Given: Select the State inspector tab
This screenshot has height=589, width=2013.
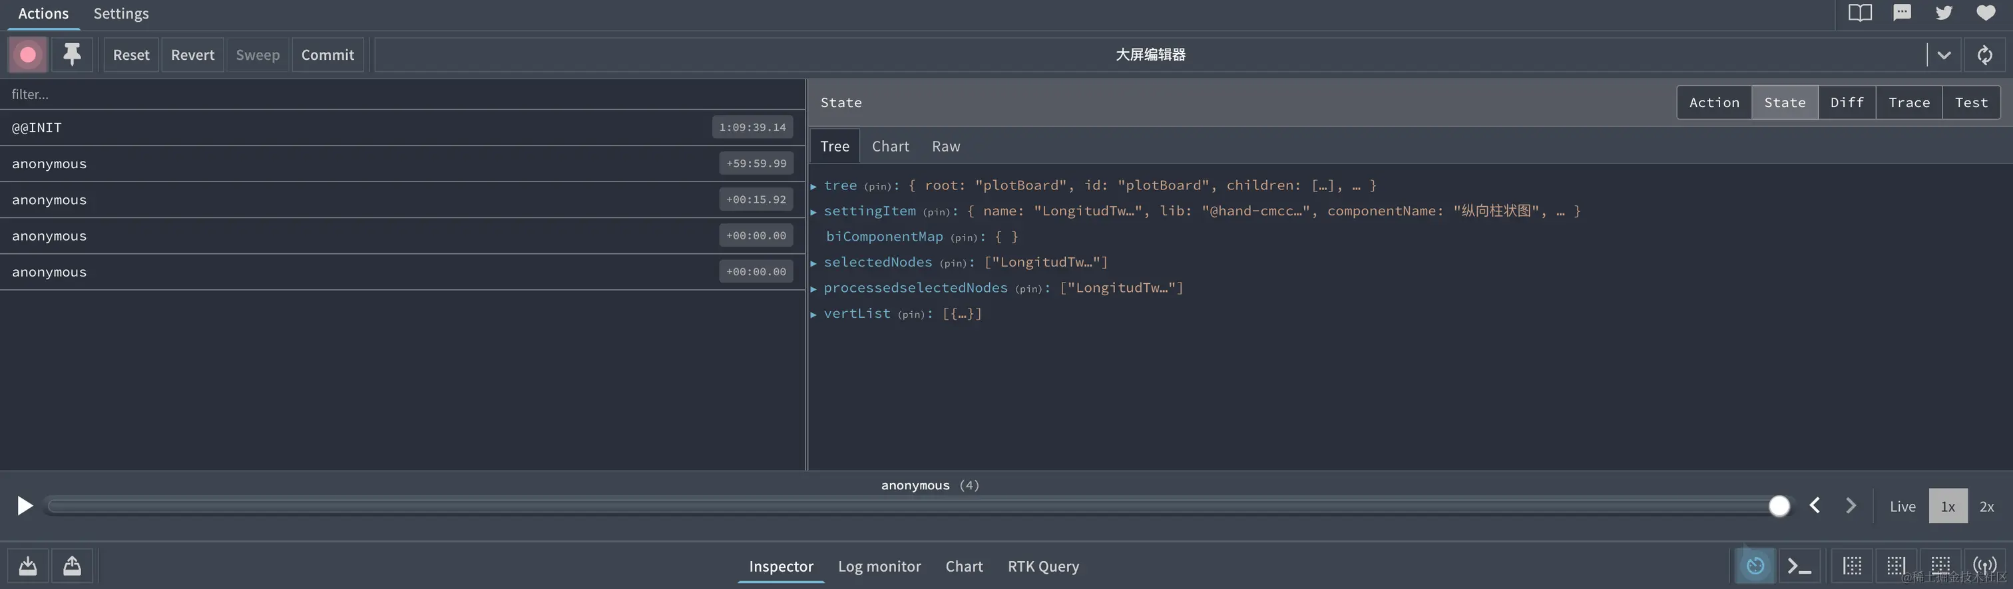Looking at the screenshot, I should tap(1785, 102).
